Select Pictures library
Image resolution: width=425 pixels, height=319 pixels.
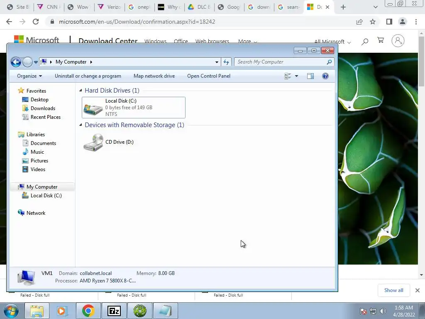(x=39, y=161)
